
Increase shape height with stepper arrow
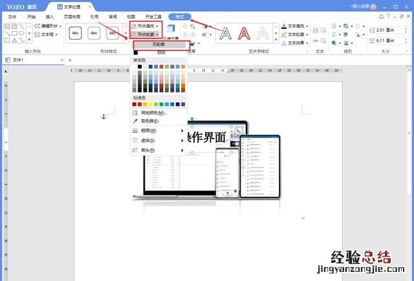[406, 28]
